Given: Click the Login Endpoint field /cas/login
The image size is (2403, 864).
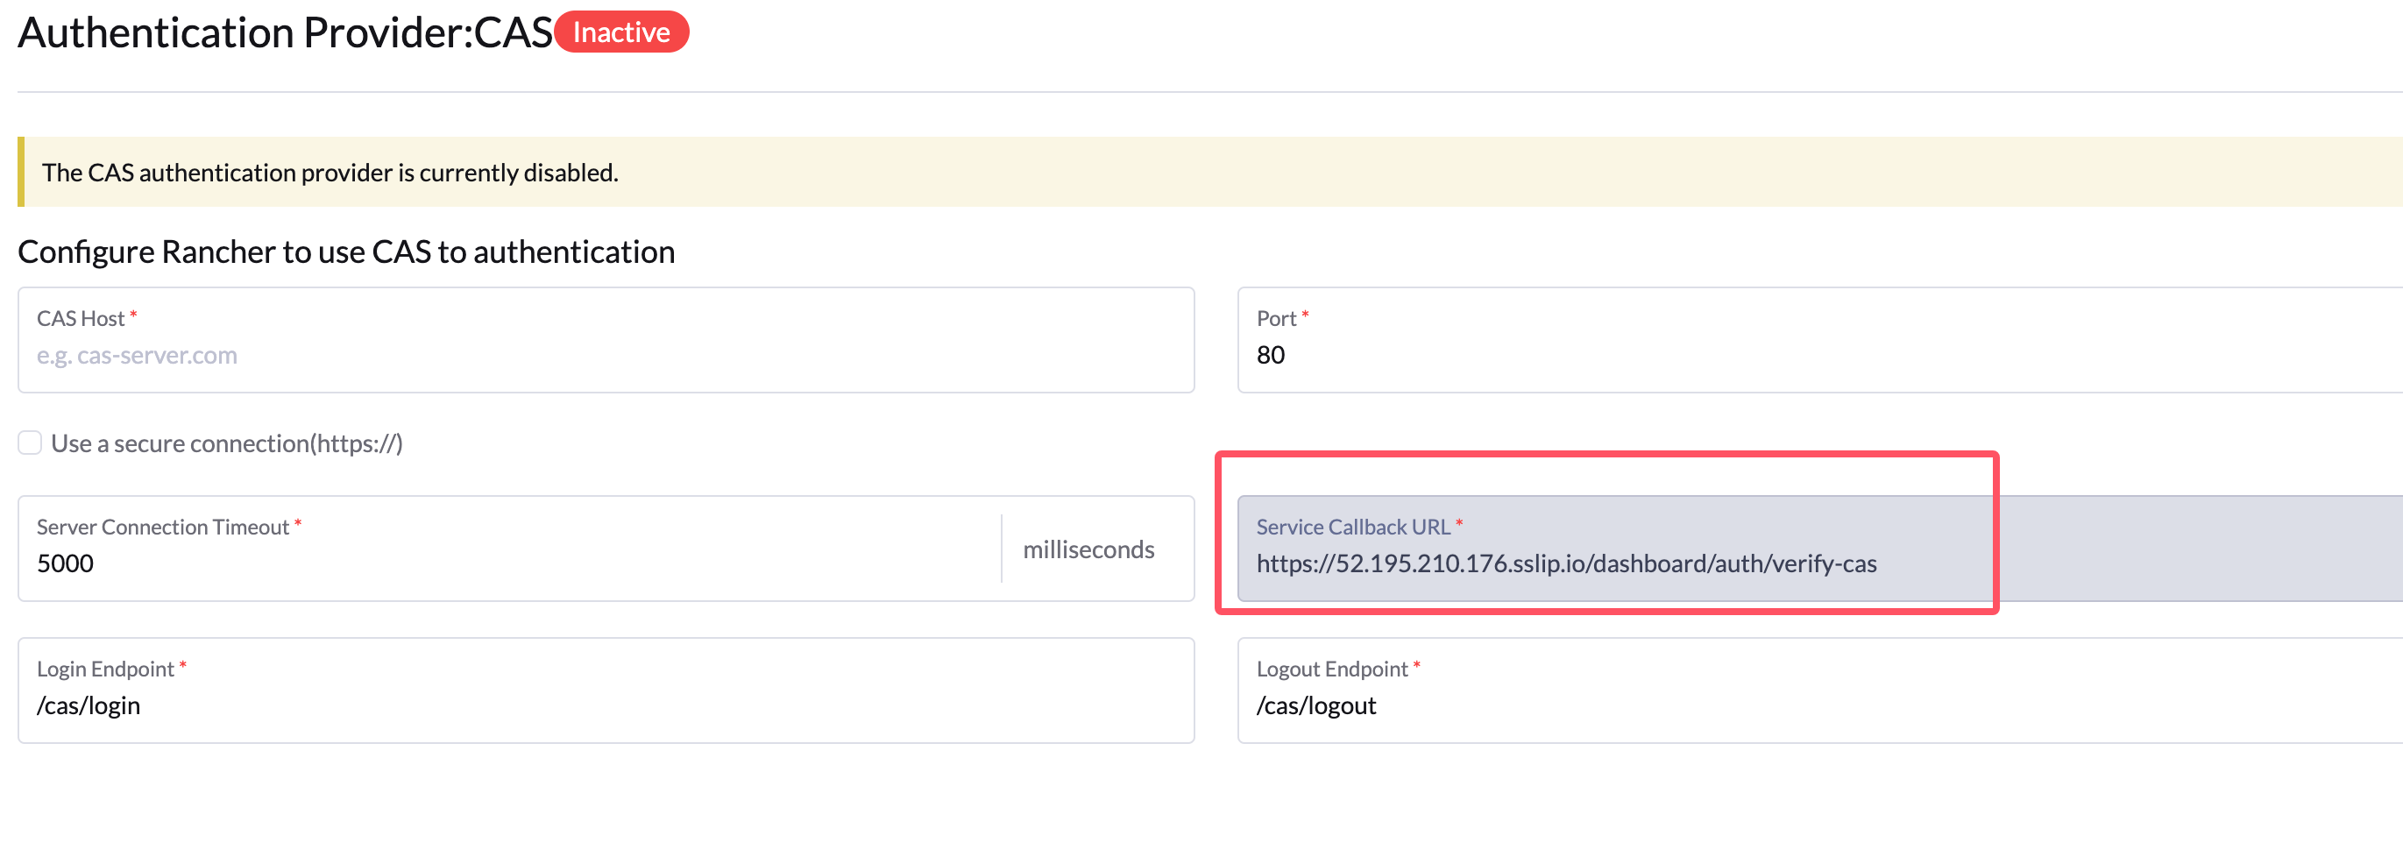Looking at the screenshot, I should [x=606, y=690].
